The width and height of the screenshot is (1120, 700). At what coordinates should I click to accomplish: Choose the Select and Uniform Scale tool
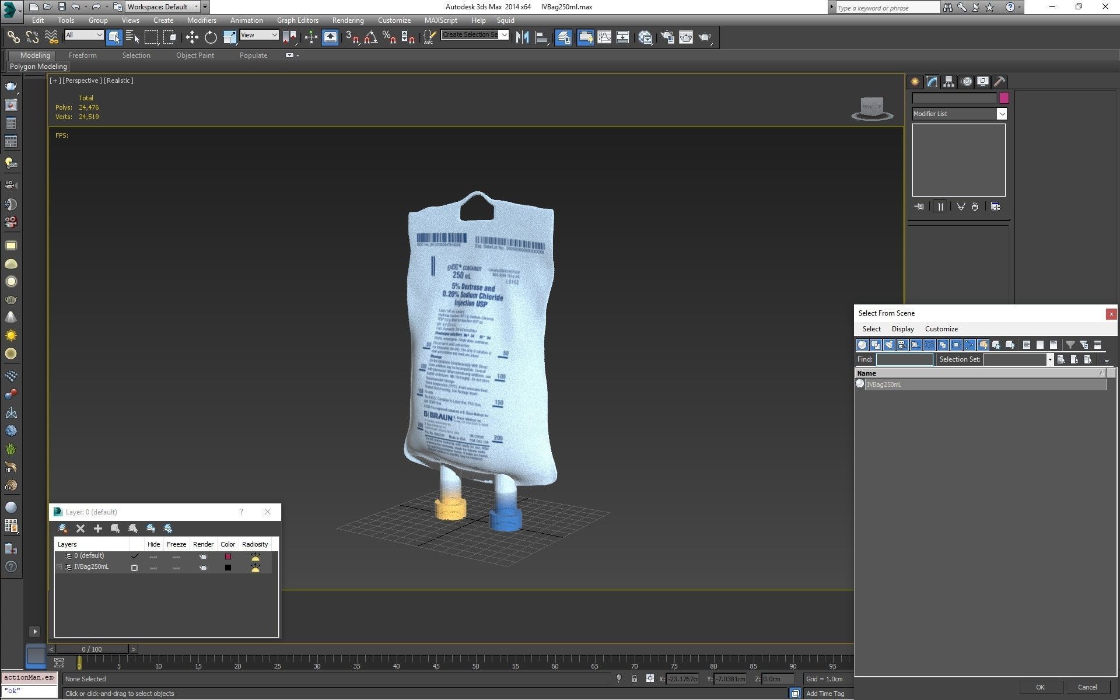pos(229,37)
